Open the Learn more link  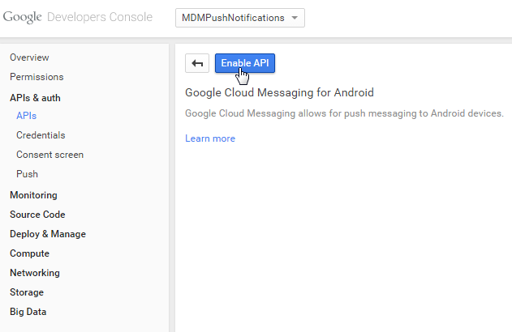210,138
